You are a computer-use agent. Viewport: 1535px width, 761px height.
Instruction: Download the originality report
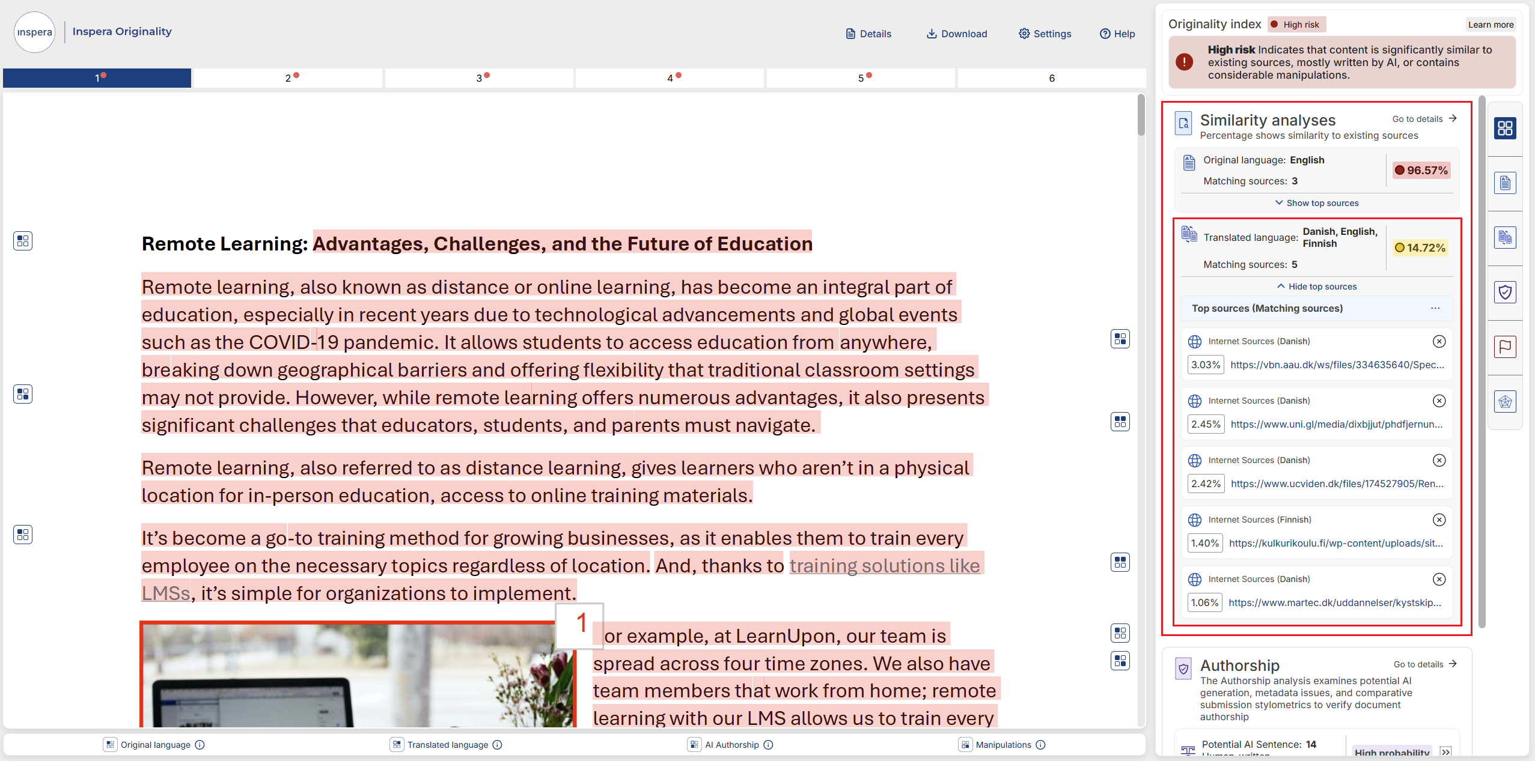coord(956,34)
